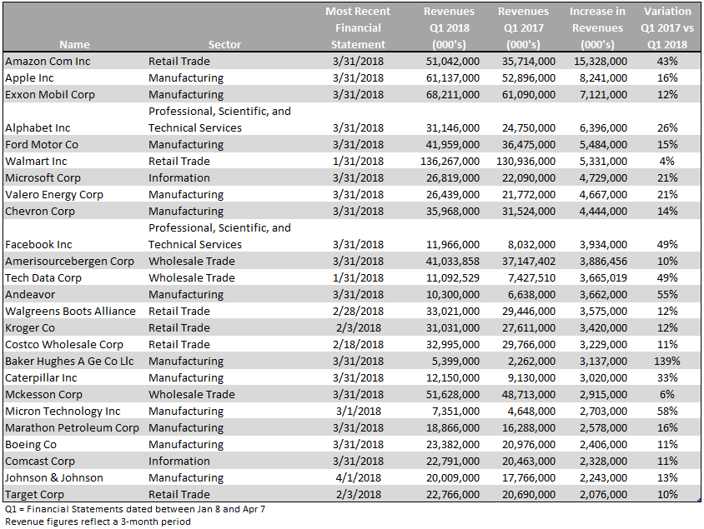Click the Exxon Mobil Corp cell
The width and height of the screenshot is (704, 529).
tap(50, 95)
